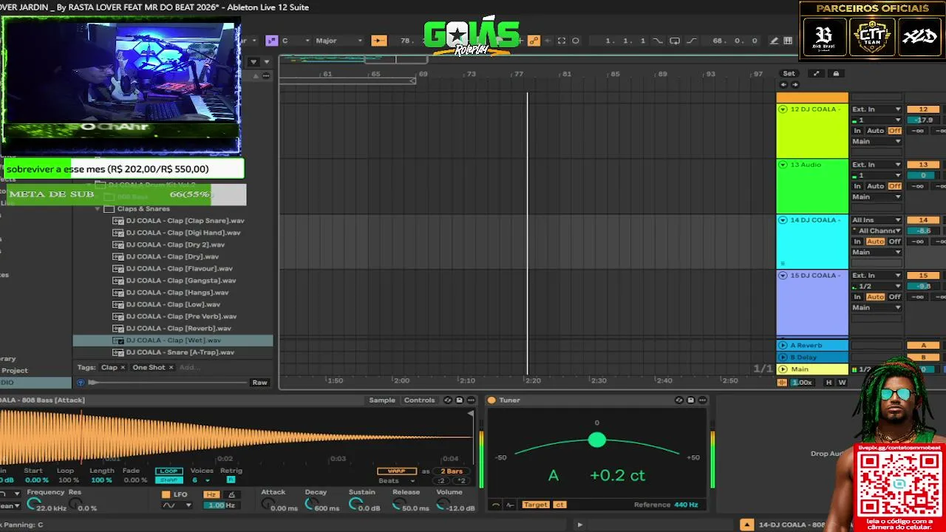
Task: Collapse the Claps & Snares folder
Action: pyautogui.click(x=98, y=209)
